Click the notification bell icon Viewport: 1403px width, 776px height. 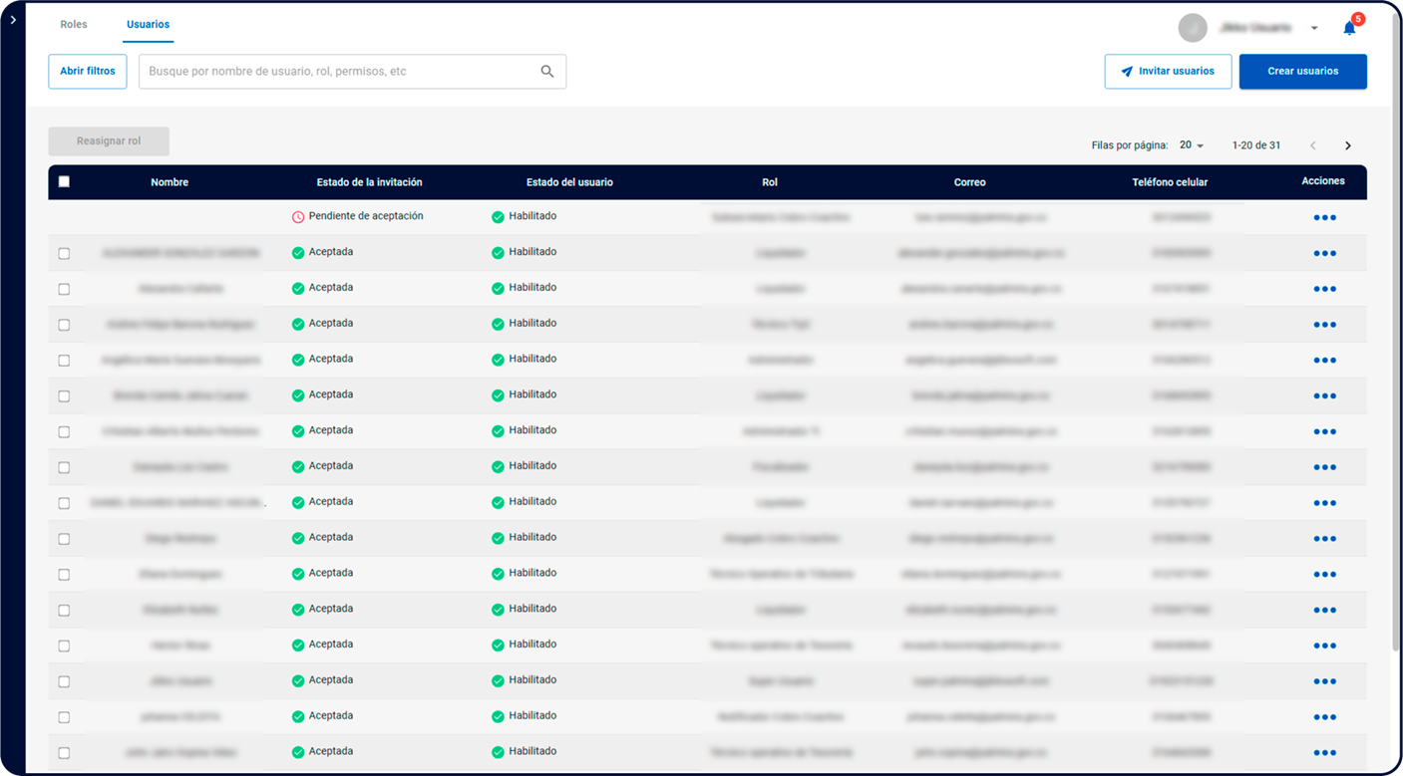tap(1349, 28)
